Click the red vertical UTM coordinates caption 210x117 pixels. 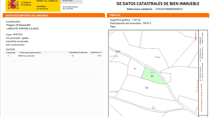[201, 98]
